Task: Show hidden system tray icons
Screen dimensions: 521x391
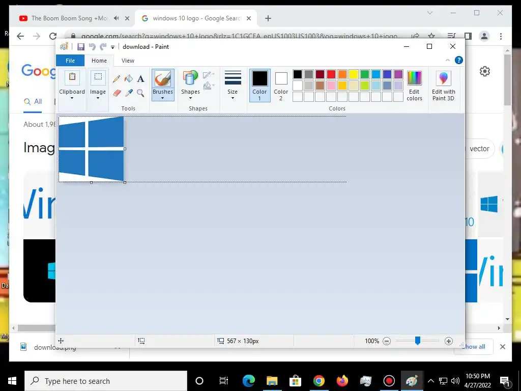Action: pyautogui.click(x=431, y=381)
